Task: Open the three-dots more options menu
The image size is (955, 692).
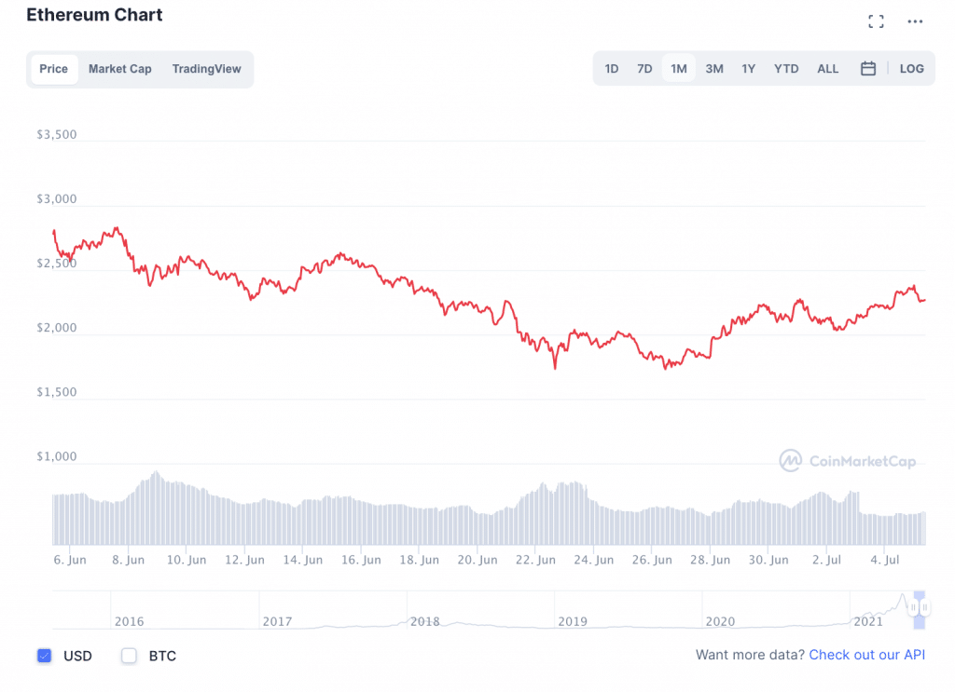Action: (915, 20)
